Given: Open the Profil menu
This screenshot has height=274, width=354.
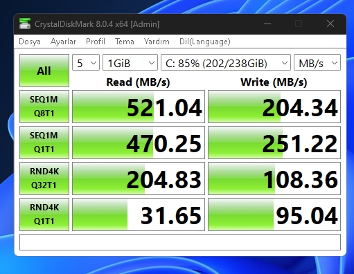Looking at the screenshot, I should tap(96, 42).
